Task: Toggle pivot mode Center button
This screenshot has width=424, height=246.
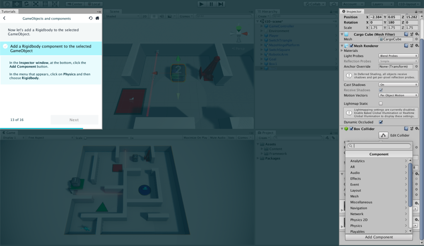Action: (x=75, y=4)
